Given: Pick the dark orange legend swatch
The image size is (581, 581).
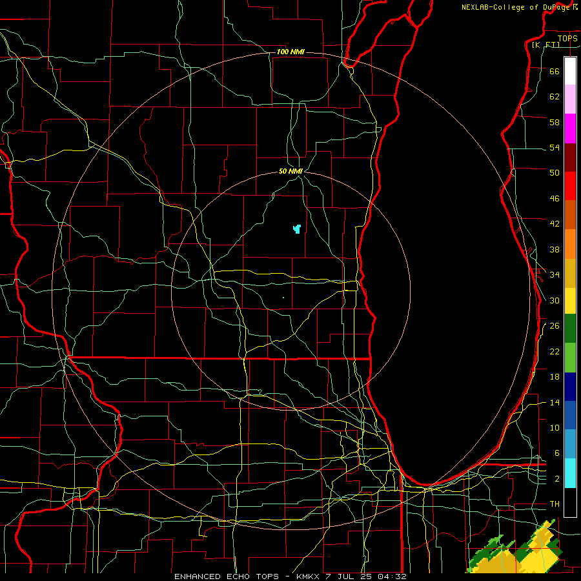Looking at the screenshot, I should (x=570, y=215).
